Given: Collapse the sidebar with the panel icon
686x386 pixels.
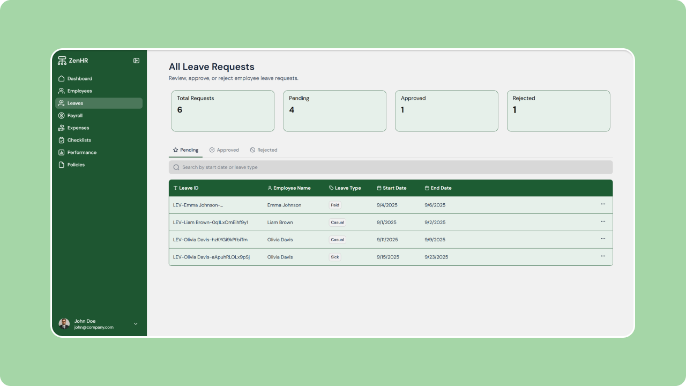Looking at the screenshot, I should coord(136,61).
